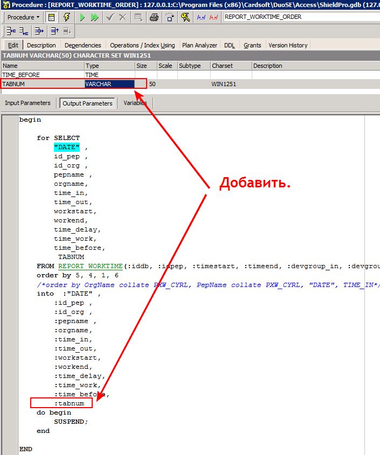380x455 pixels.
Task: Click the 'workstart,' column in SELECT list
Action: 75,211
